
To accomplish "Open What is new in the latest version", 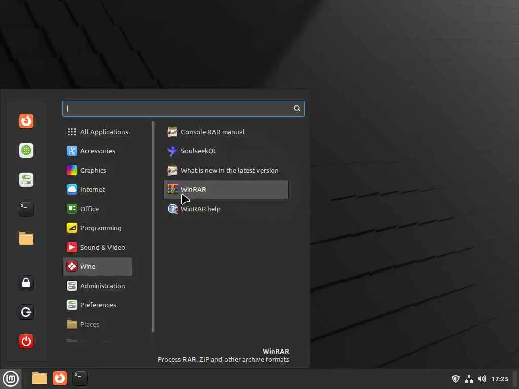I will [x=226, y=170].
